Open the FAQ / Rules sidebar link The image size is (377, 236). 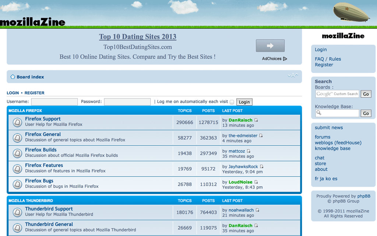tap(328, 59)
